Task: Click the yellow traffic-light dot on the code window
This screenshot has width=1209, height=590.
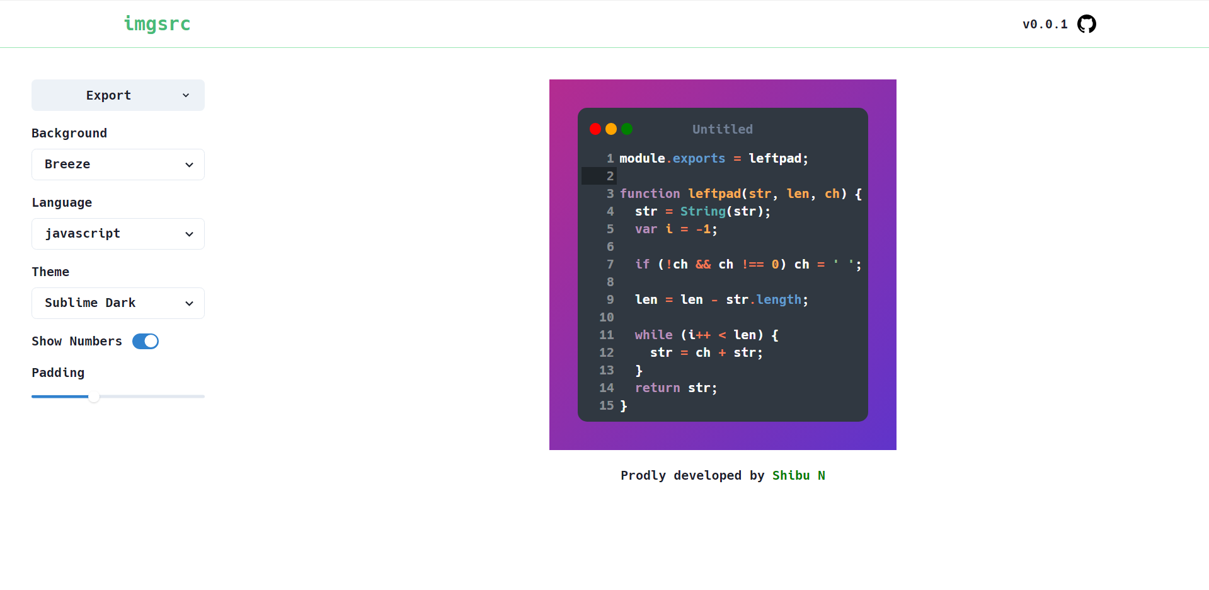Action: click(611, 129)
